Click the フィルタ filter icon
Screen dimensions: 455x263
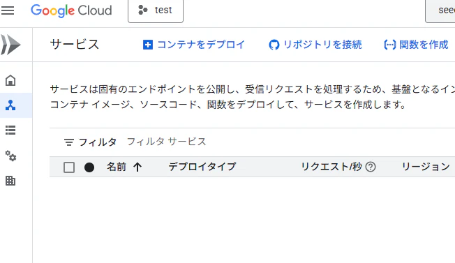[69, 142]
